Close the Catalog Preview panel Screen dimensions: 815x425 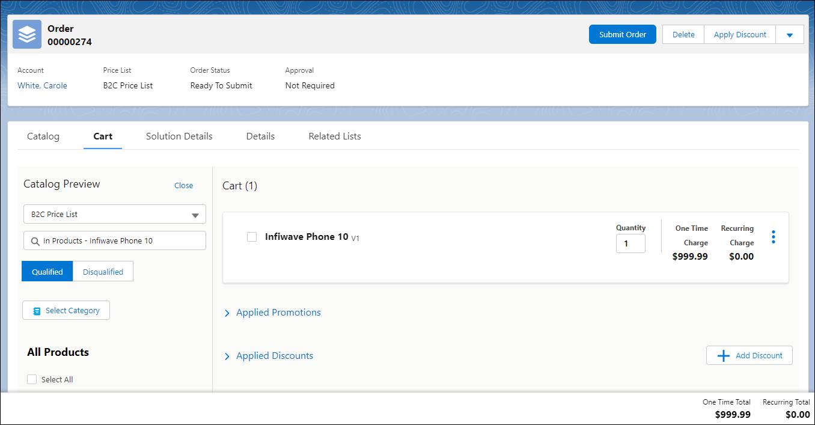183,185
